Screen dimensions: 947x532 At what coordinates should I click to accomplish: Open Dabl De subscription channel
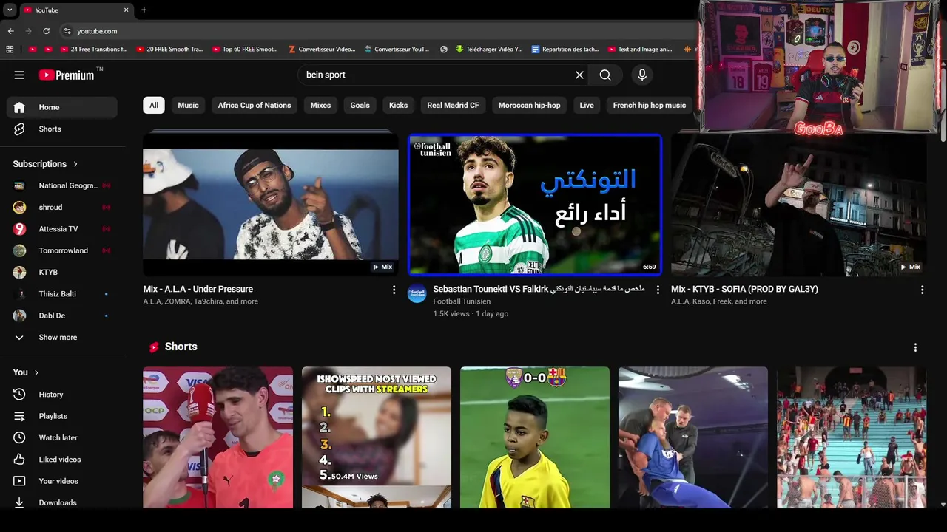click(x=61, y=316)
